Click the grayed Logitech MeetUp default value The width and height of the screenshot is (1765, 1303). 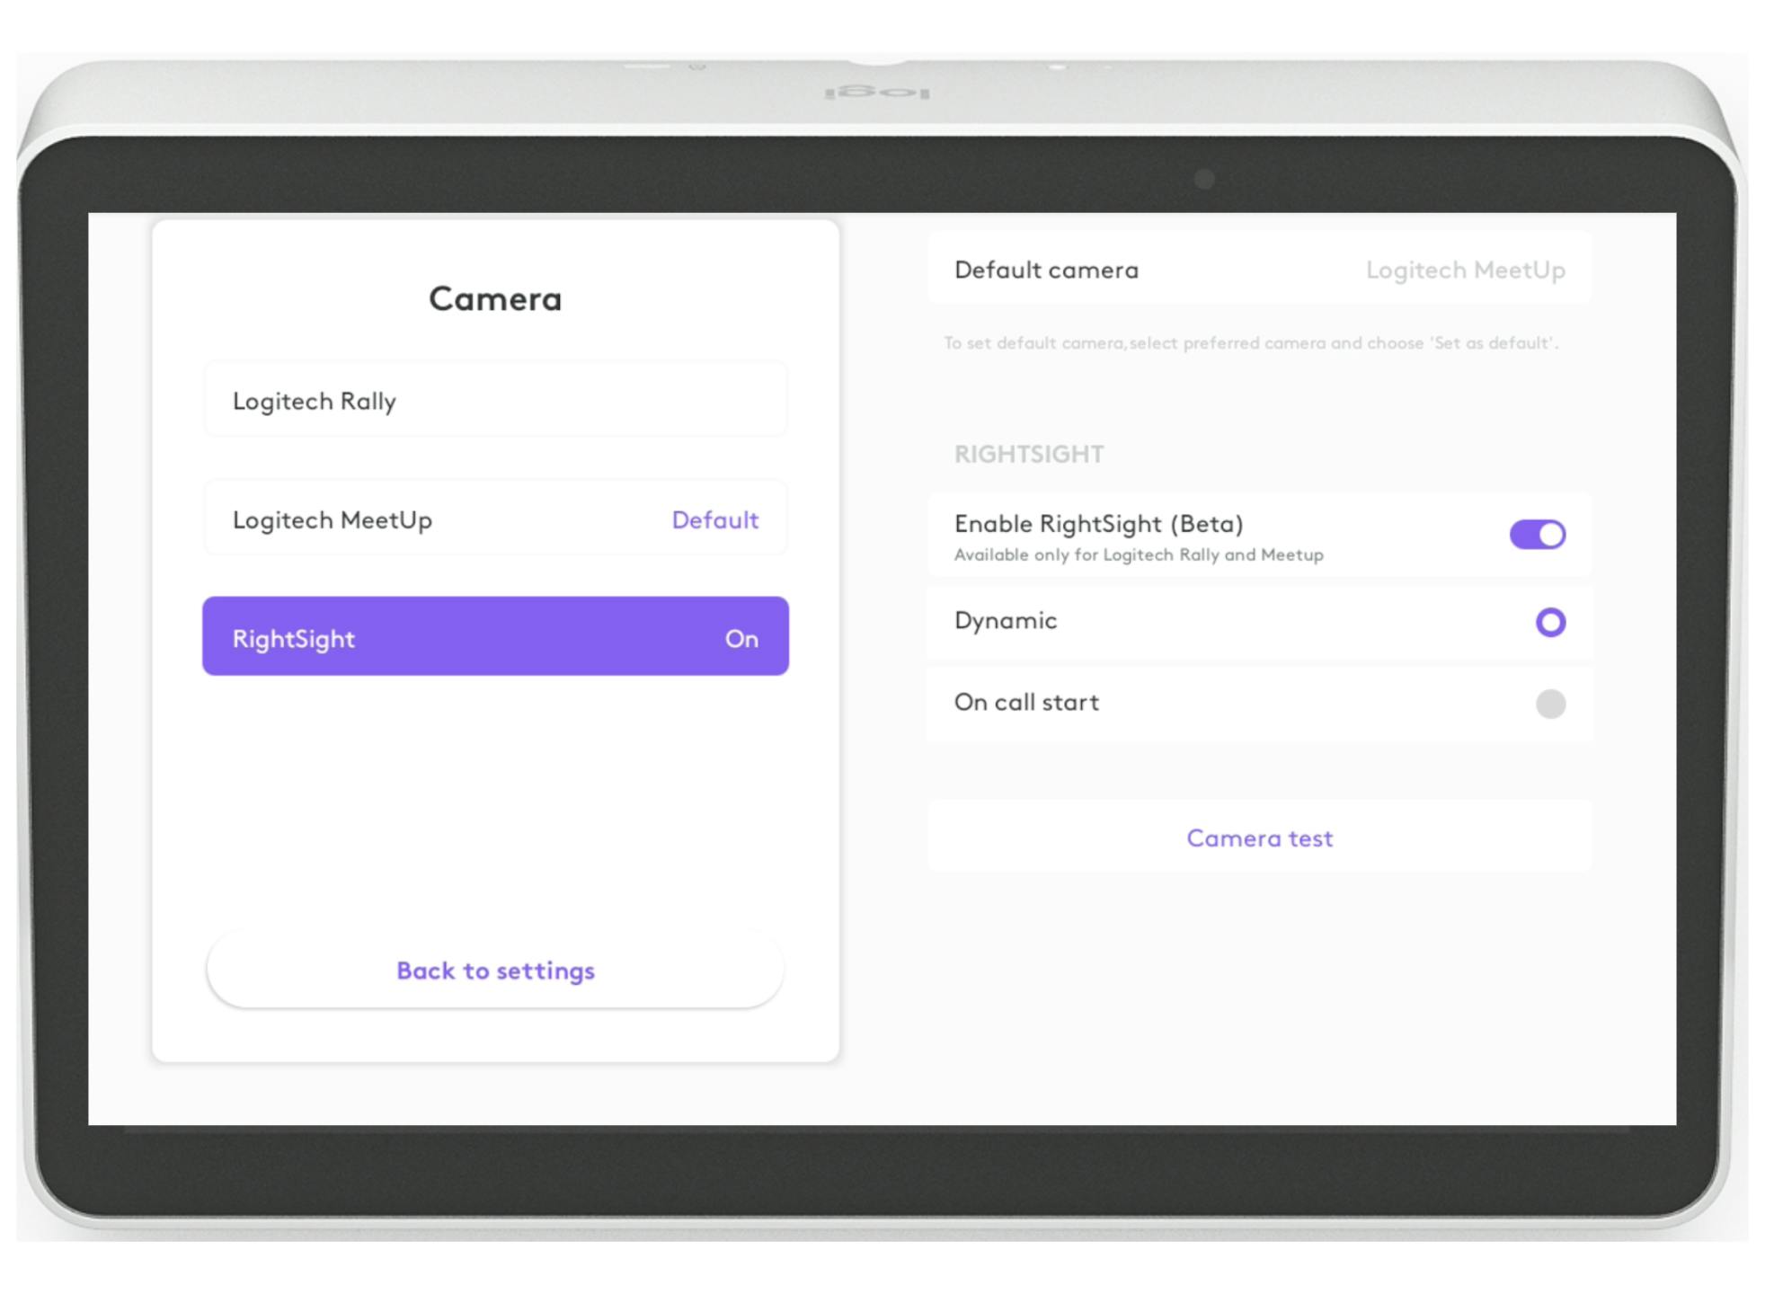tap(1465, 270)
